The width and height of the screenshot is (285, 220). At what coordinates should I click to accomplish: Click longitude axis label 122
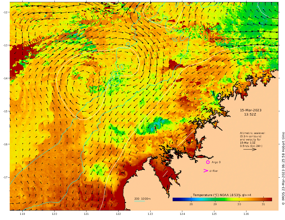(118, 214)
